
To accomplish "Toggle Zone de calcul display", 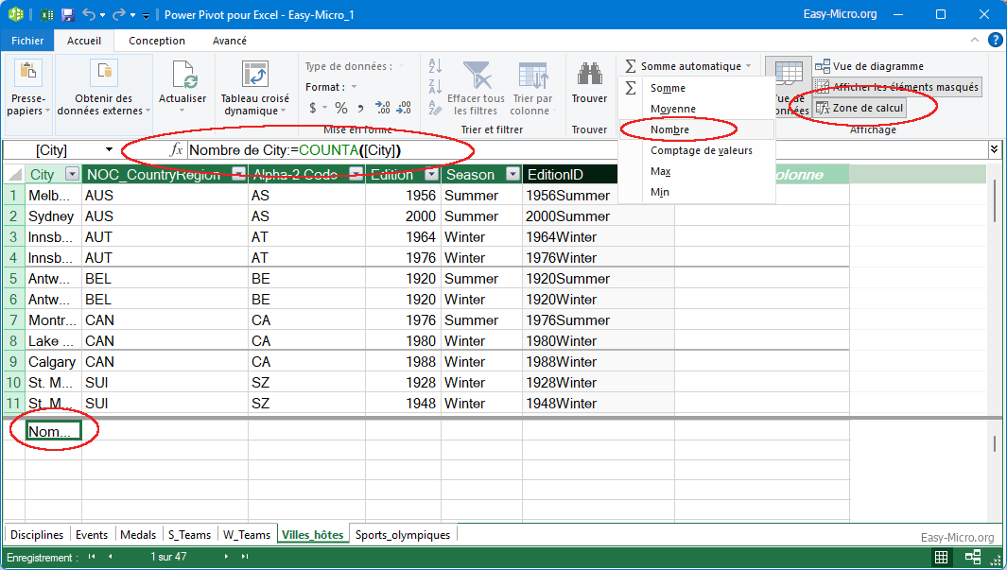I will pyautogui.click(x=859, y=108).
